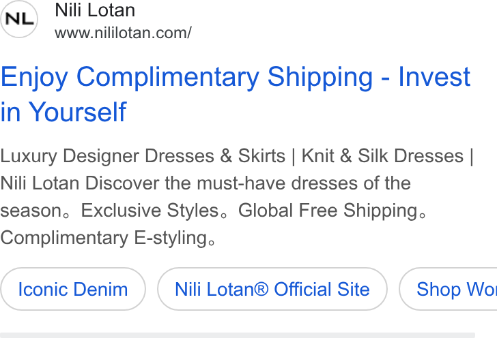Image resolution: width=497 pixels, height=338 pixels.
Task: Click the word "Invest" in the headline
Action: coord(434,76)
